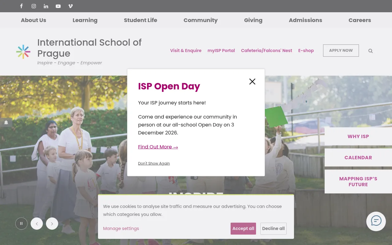Close the ISP Open Day popup
The width and height of the screenshot is (392, 245).
[x=252, y=81]
